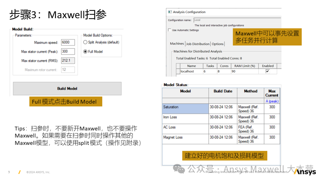
Task: Click the Saturation row's 300 max current cell
Action: click(272, 109)
